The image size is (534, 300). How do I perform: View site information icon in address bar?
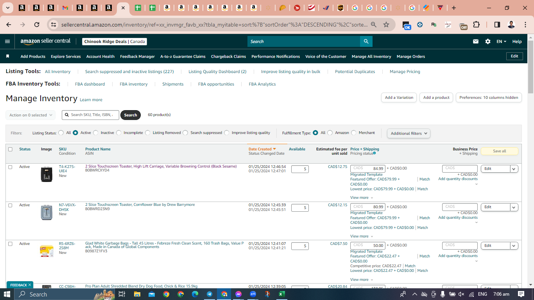point(54,25)
